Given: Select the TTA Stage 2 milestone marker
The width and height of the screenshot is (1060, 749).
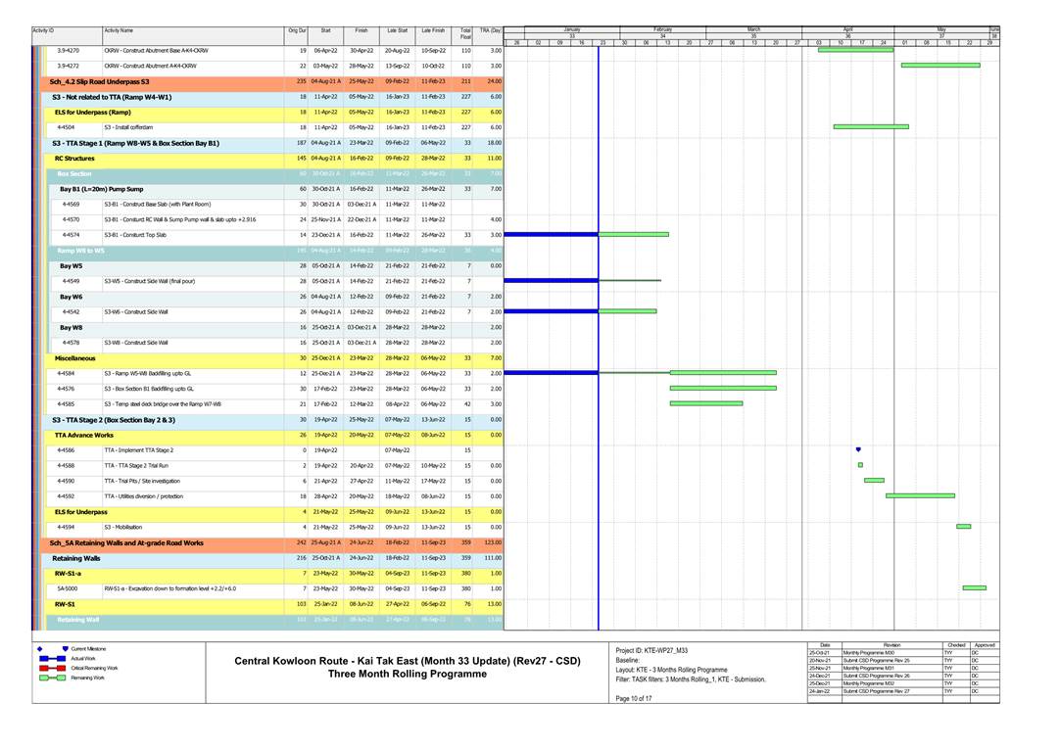Looking at the screenshot, I should pos(858,449).
